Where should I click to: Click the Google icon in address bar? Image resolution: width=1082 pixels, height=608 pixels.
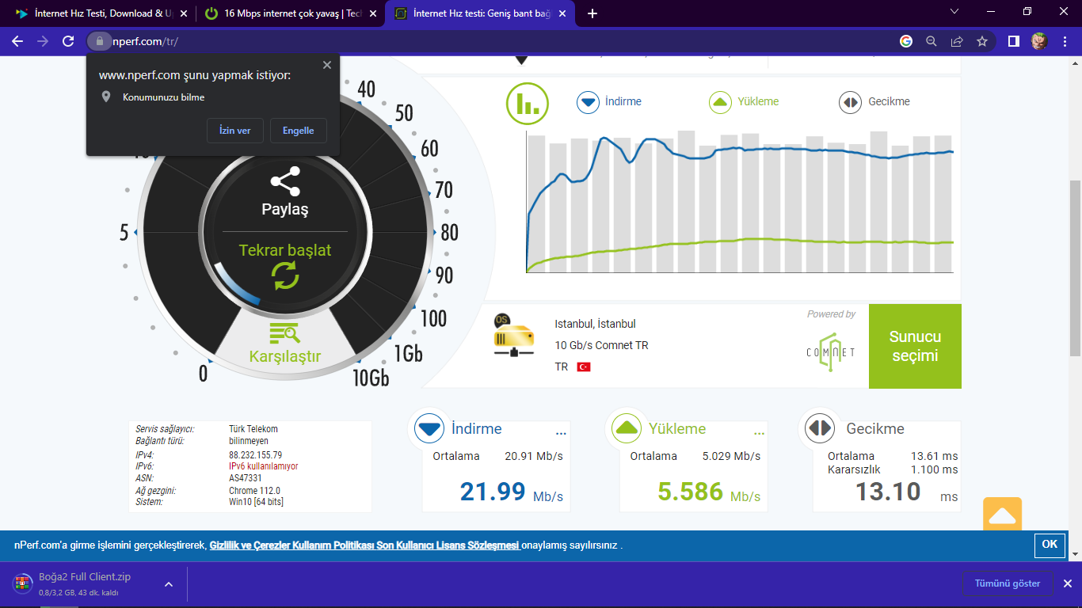point(906,41)
